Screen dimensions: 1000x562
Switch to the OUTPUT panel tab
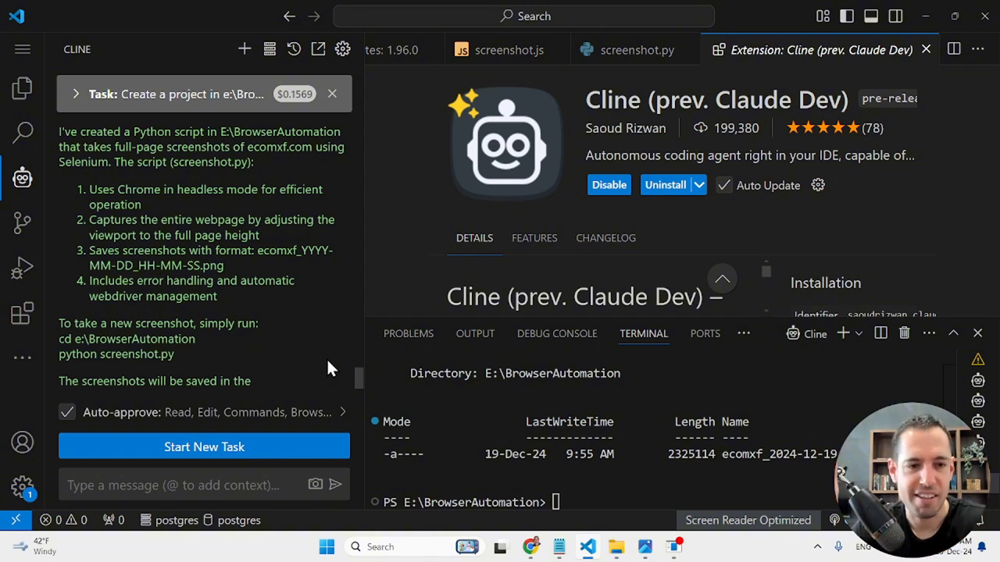[x=475, y=333]
